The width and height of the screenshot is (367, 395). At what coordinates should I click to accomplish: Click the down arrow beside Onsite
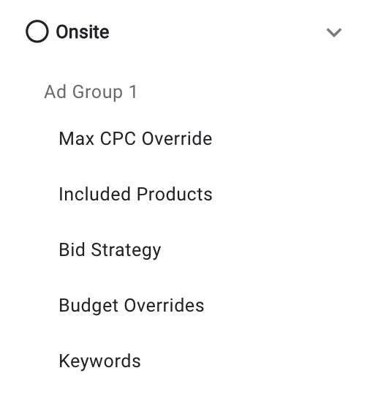(x=334, y=32)
